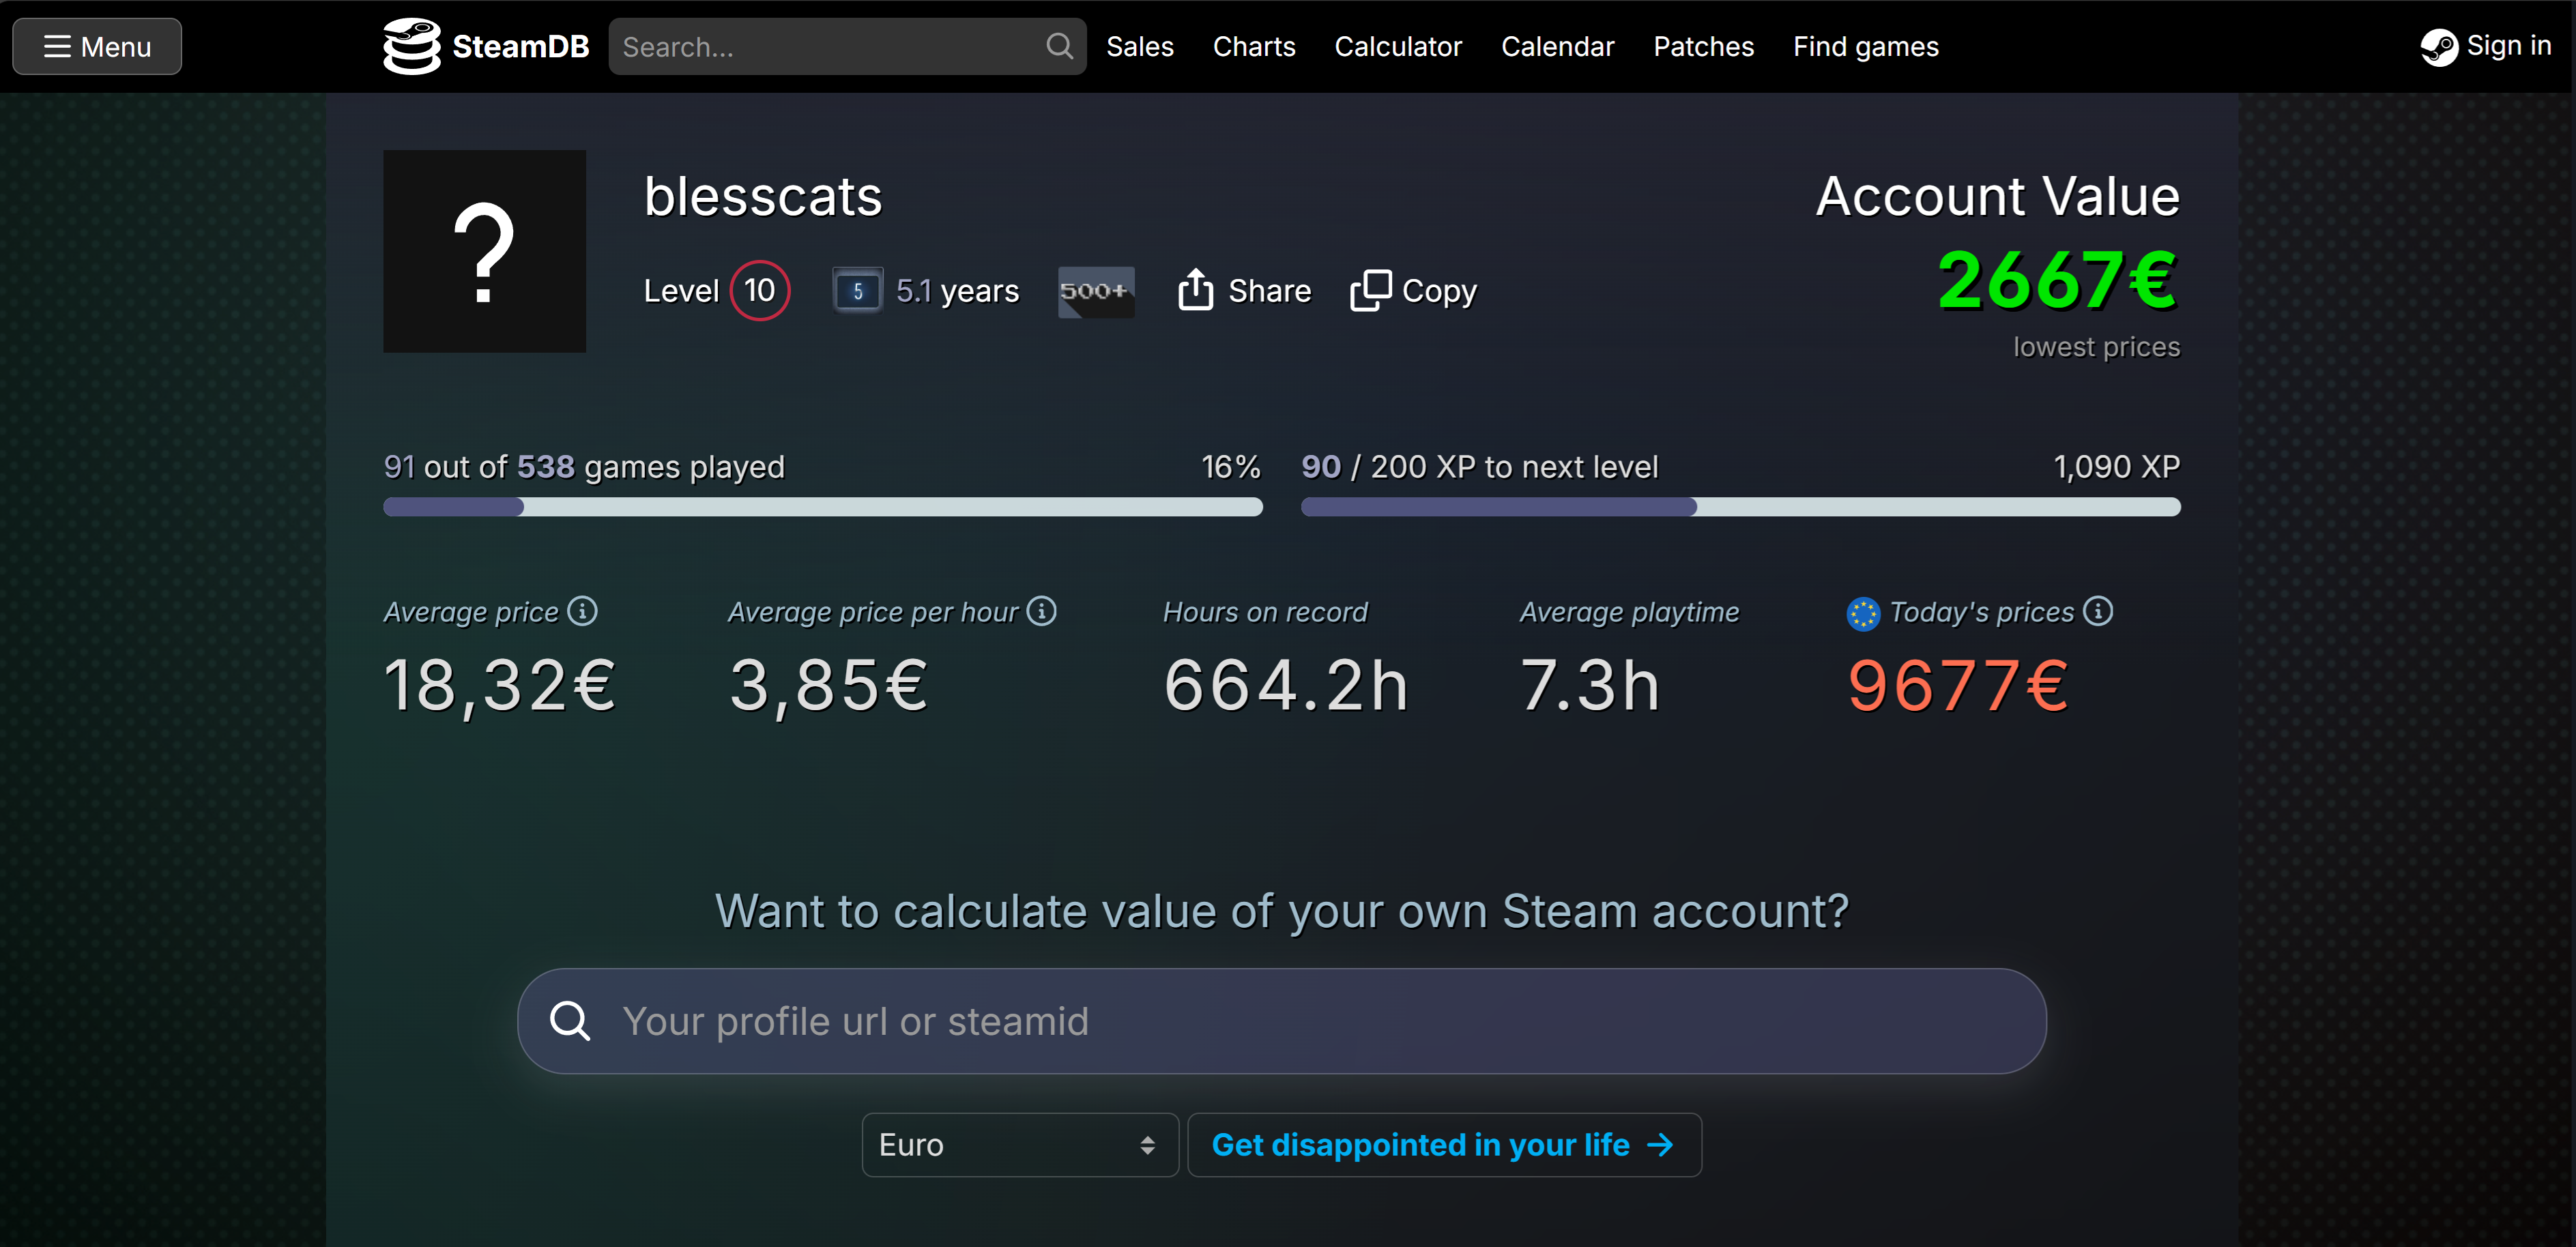Open the Sales page
This screenshot has height=1247, width=2576.
(x=1139, y=47)
